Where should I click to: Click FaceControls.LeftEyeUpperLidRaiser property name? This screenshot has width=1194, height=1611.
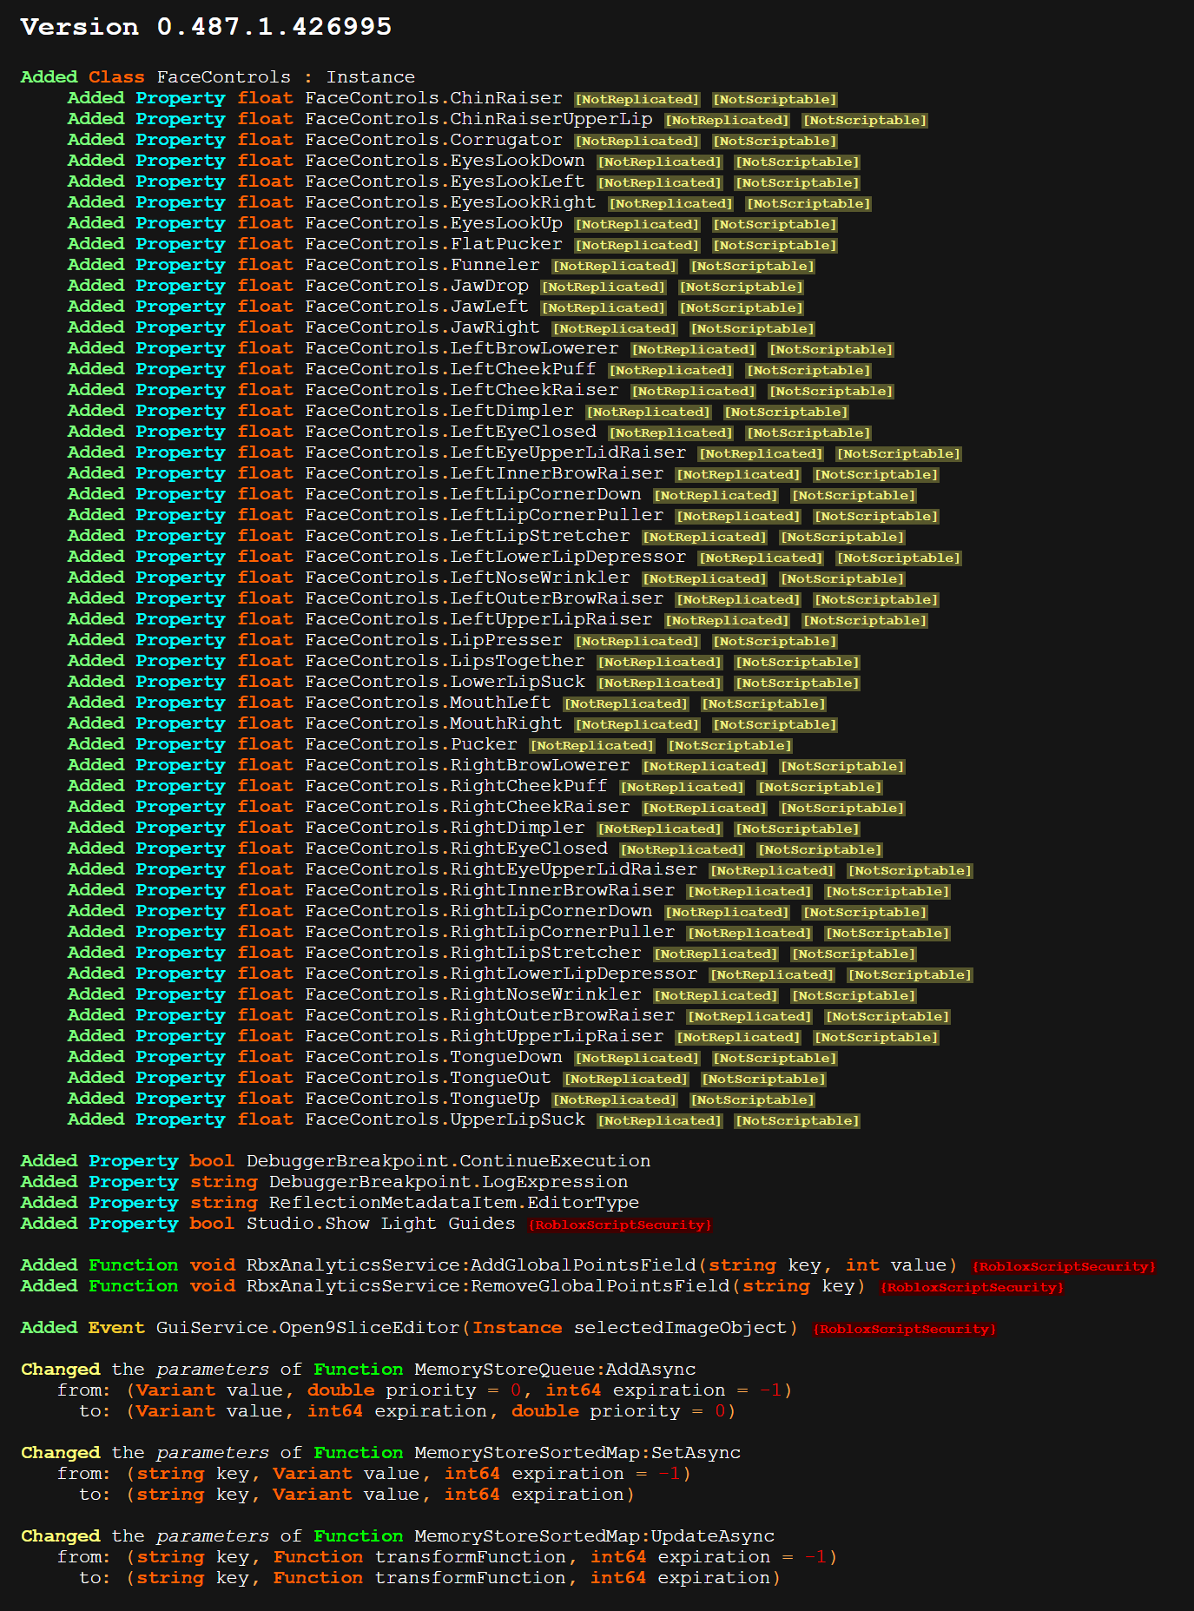point(496,452)
